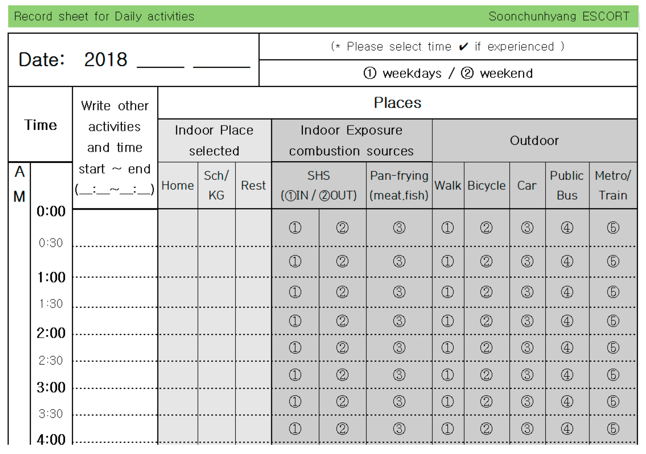Select the weekend option circle

coord(467,73)
